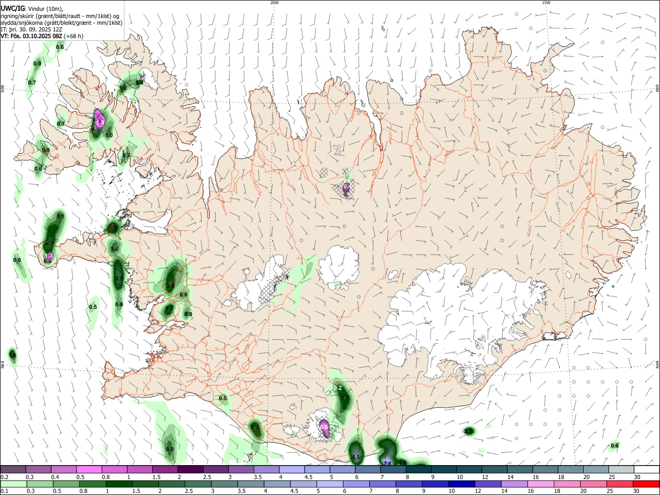Image resolution: width=660 pixels, height=495 pixels.
Task: Click the UWC/IG title text
Action: click(x=12, y=8)
